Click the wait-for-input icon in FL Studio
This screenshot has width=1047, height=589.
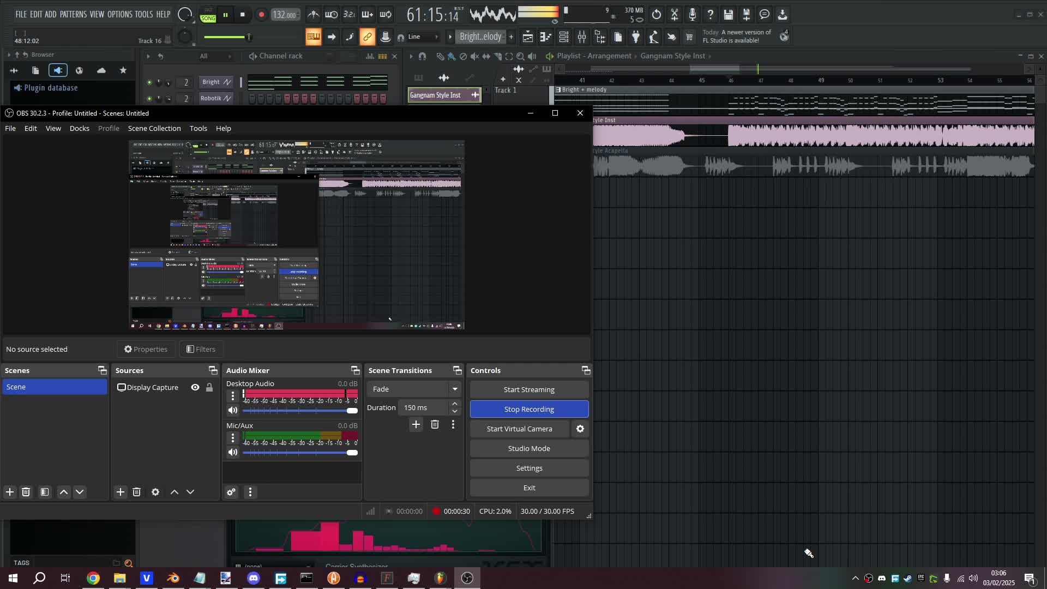tap(331, 15)
